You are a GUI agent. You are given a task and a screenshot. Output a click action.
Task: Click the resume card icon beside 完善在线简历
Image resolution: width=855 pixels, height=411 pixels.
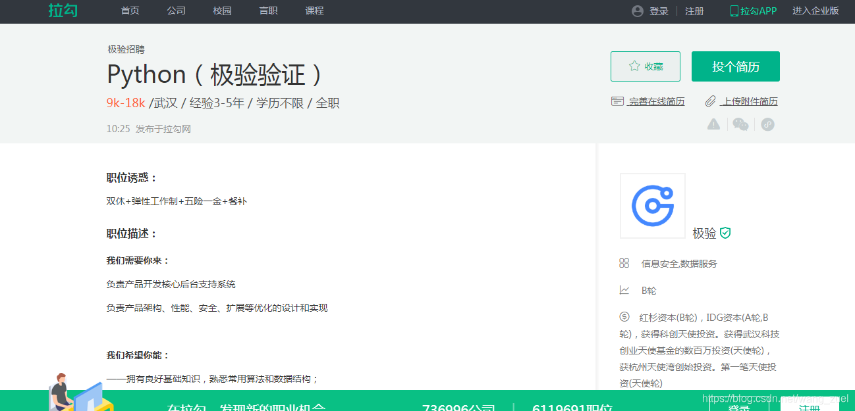coord(617,101)
